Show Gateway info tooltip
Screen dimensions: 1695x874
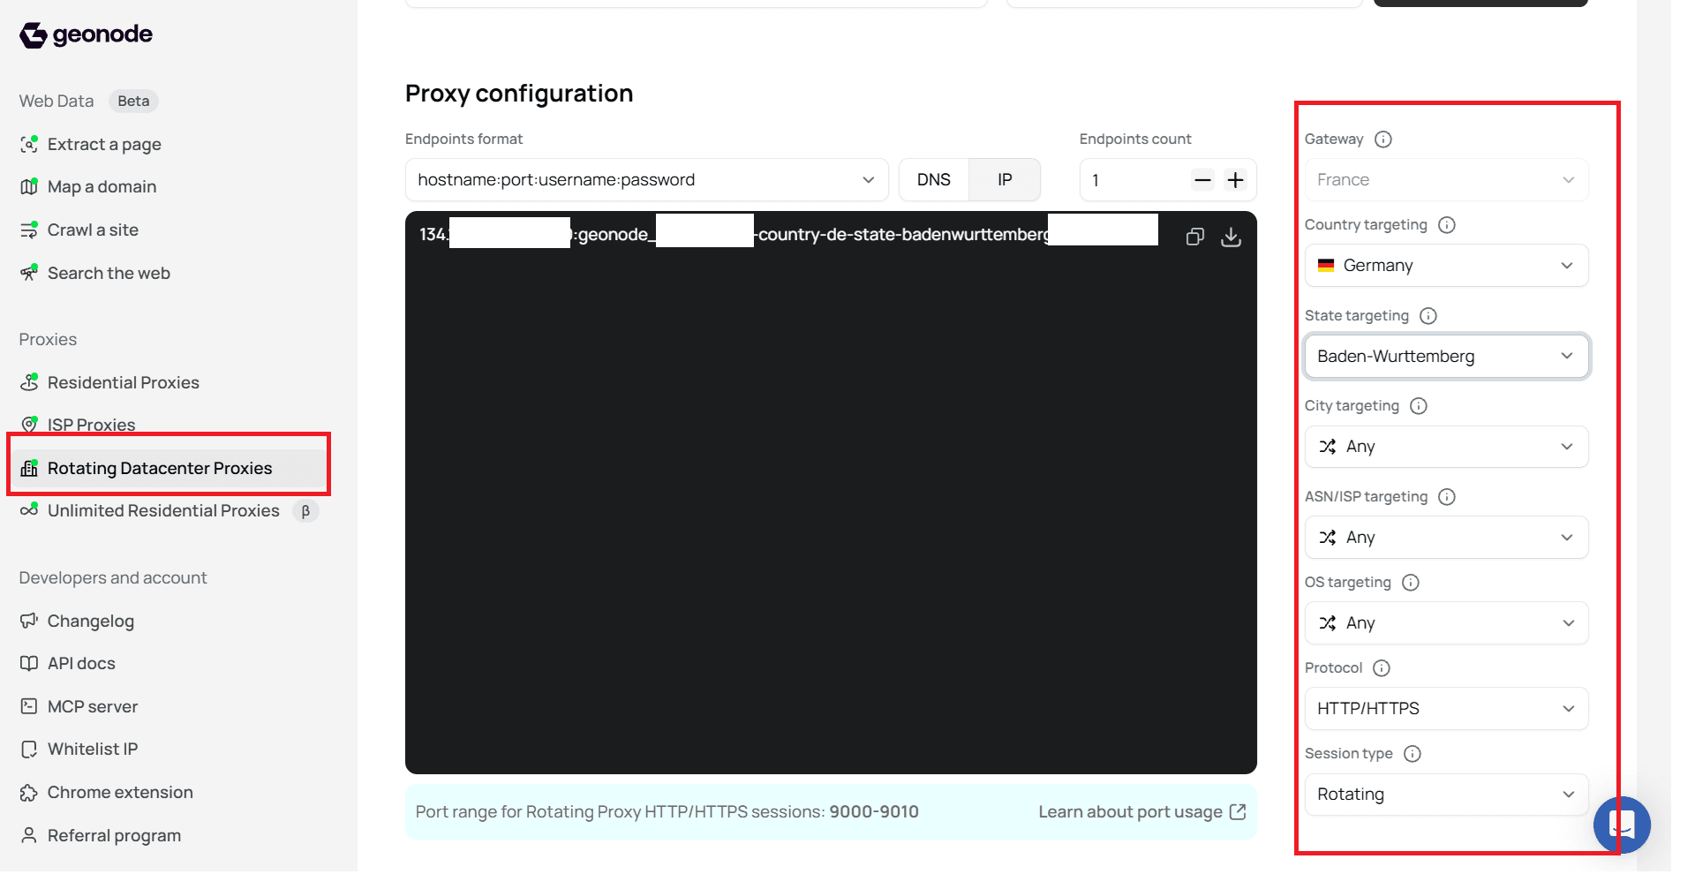click(1383, 139)
